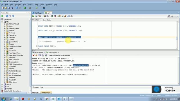Expand the Views node
Viewport: 180px width, 101px height.
coord(5,26)
